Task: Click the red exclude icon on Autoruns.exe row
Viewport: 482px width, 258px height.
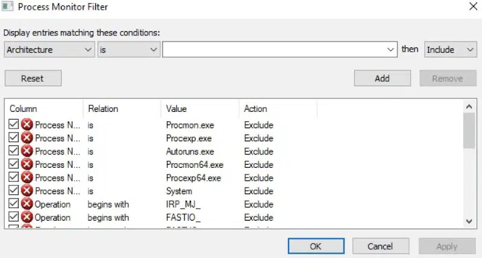Action: point(27,152)
